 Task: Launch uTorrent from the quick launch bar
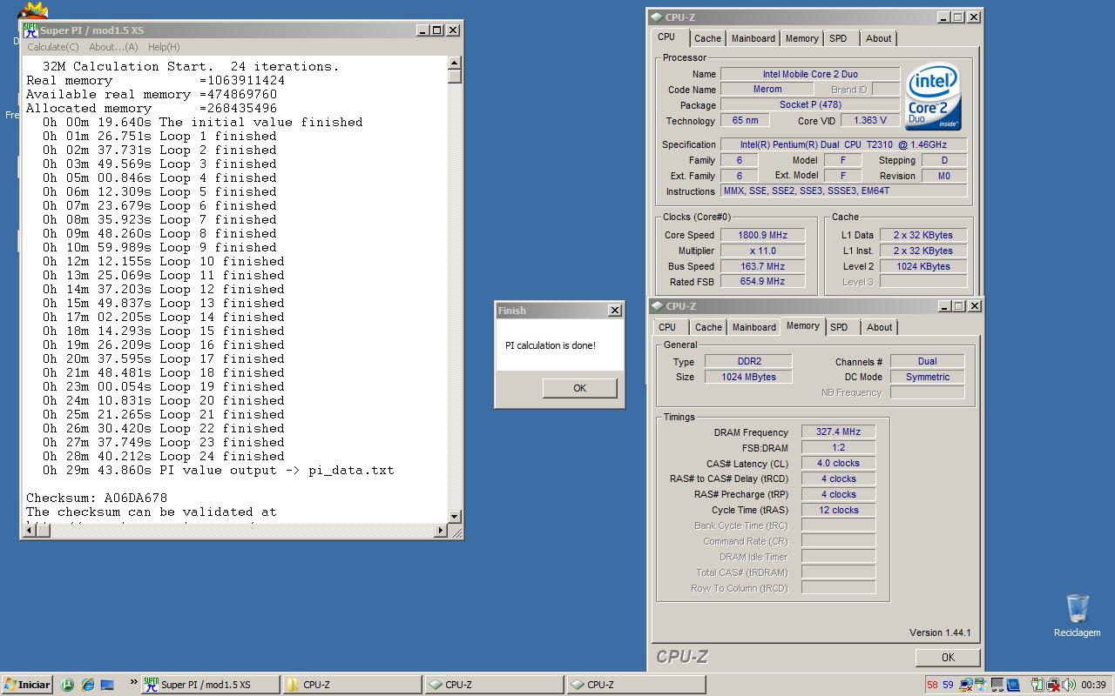(x=67, y=685)
